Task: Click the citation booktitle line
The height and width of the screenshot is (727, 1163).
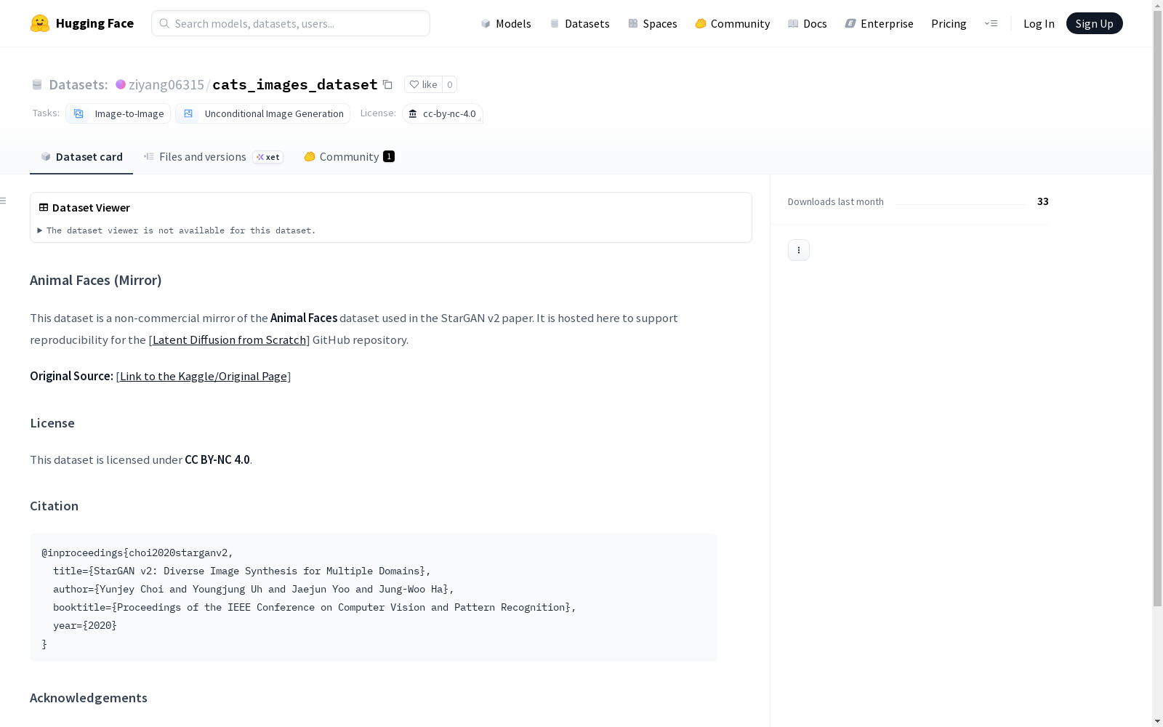Action: point(315,607)
